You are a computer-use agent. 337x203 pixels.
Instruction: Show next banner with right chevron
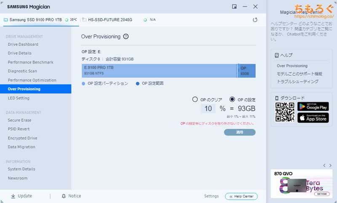[x=330, y=166]
